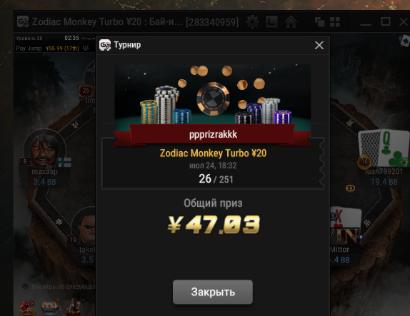Launch the 777 slot machine icon
The width and height of the screenshot is (410, 316).
(x=50, y=307)
